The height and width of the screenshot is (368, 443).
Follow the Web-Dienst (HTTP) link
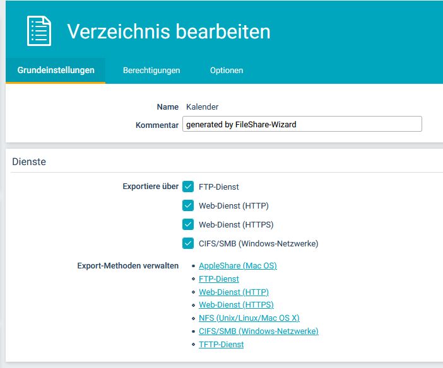(x=233, y=292)
